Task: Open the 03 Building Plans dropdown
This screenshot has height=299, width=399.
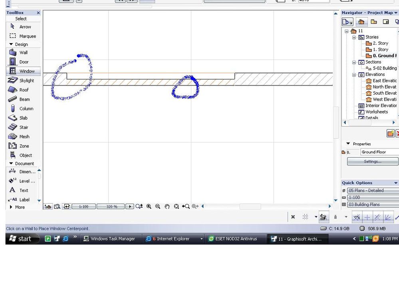Action: [373, 204]
